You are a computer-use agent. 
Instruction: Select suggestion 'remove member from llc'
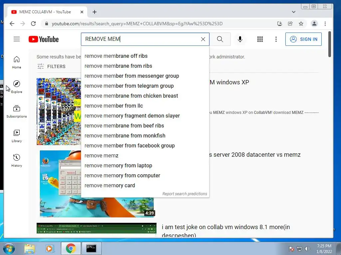tap(145, 106)
